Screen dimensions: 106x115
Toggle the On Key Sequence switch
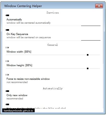pos(7,30)
